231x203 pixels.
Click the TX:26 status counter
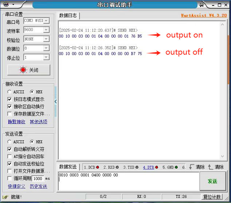point(181,197)
